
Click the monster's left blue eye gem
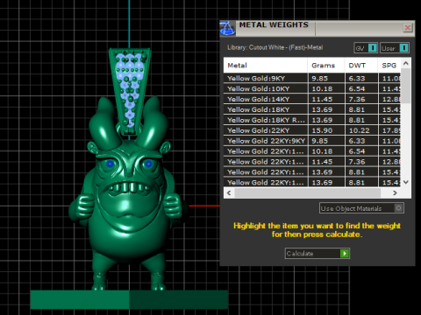coord(110,164)
